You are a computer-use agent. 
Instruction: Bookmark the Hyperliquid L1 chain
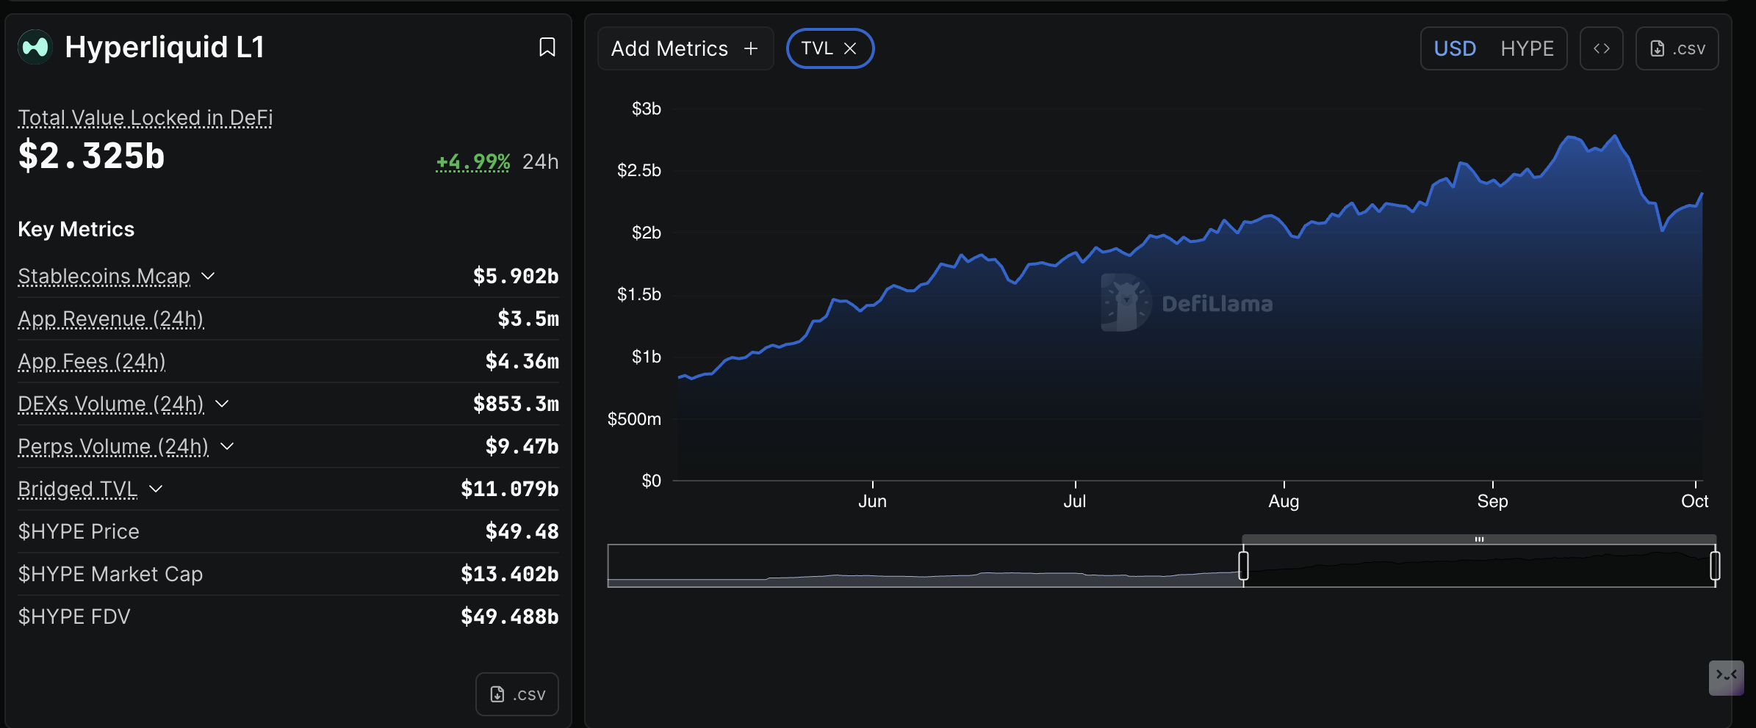[547, 47]
